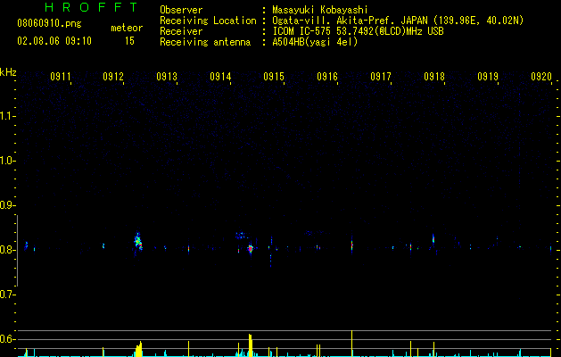The height and width of the screenshot is (357, 561).
Task: Click the yellow intensity cluster after 0912
Action: click(x=139, y=349)
